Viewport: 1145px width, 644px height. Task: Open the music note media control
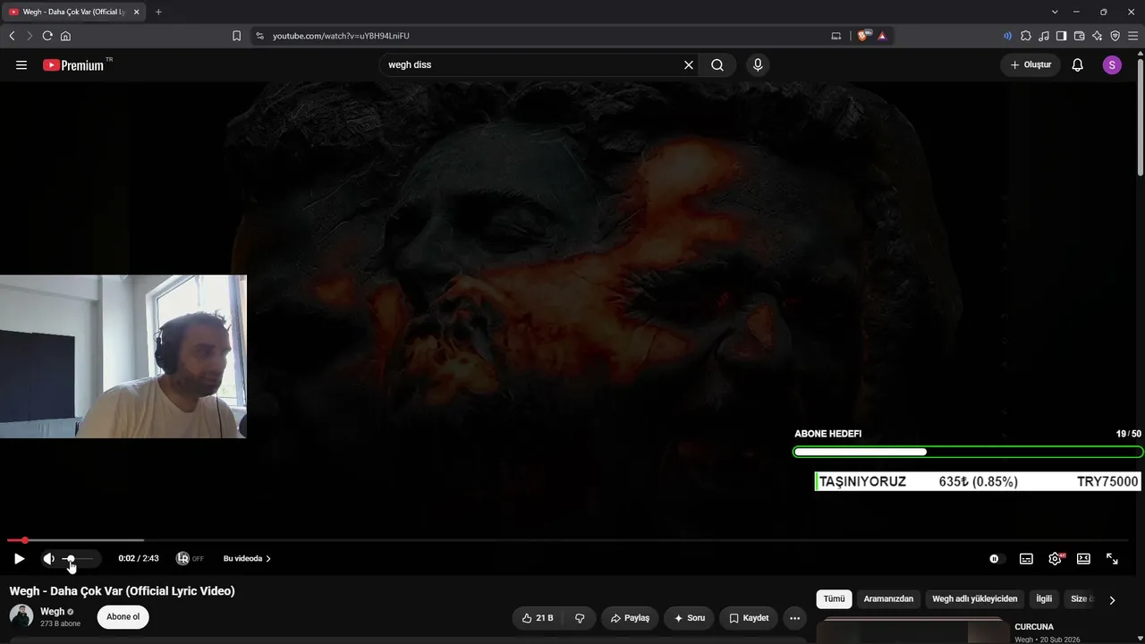(x=1044, y=36)
